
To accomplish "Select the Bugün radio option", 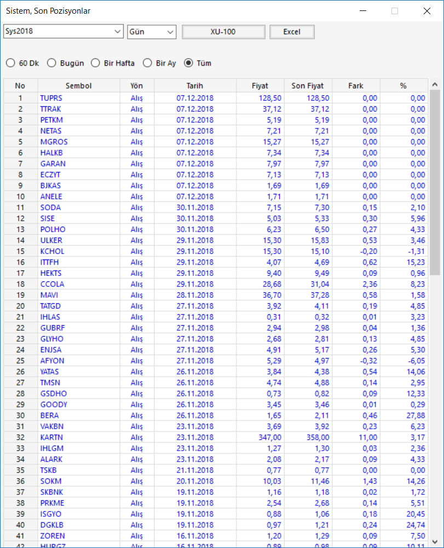I will (x=65, y=64).
